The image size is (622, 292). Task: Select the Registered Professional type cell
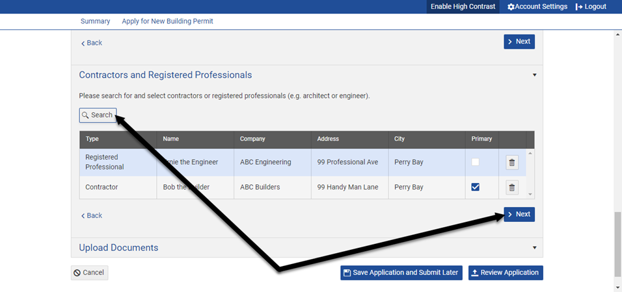click(118, 162)
